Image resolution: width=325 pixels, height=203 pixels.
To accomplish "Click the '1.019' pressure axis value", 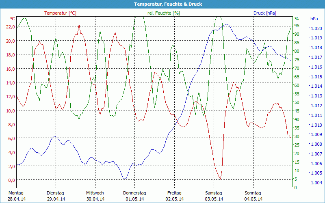I will [x=316, y=38].
